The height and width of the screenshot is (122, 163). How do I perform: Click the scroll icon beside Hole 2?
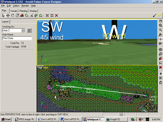[x=29, y=30]
